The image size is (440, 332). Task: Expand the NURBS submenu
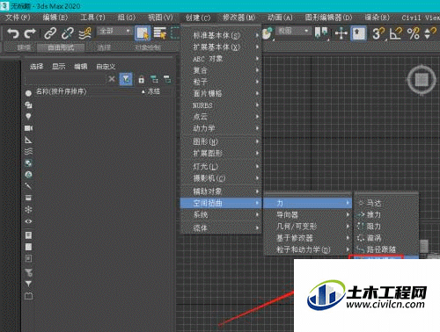tap(221, 105)
